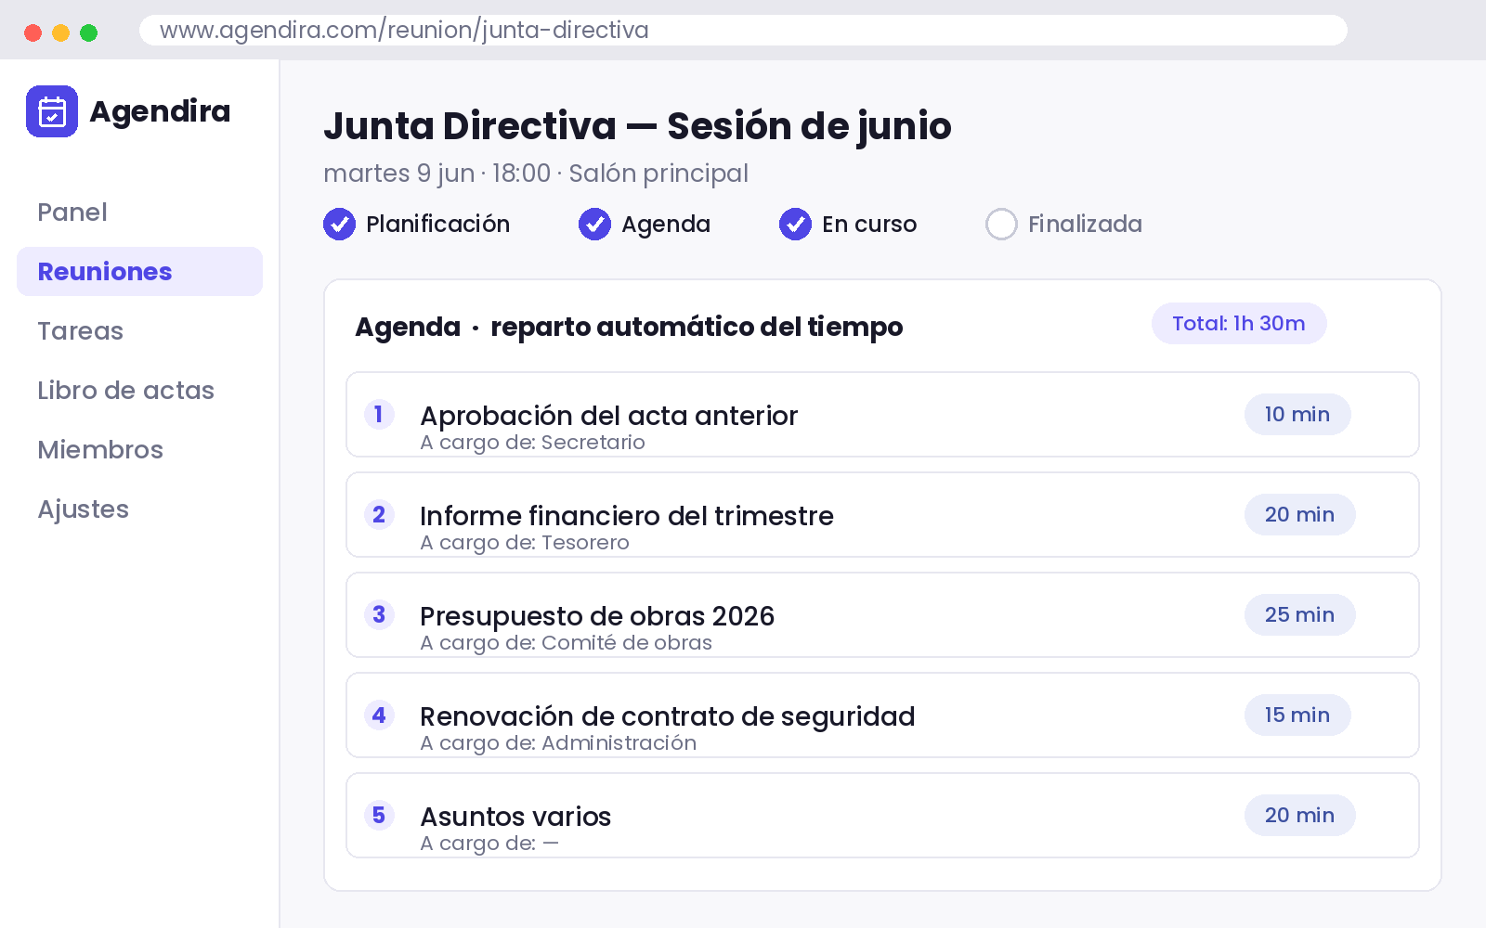This screenshot has width=1486, height=928.
Task: Click the 20 min pill for Asuntos varios
Action: (1299, 815)
